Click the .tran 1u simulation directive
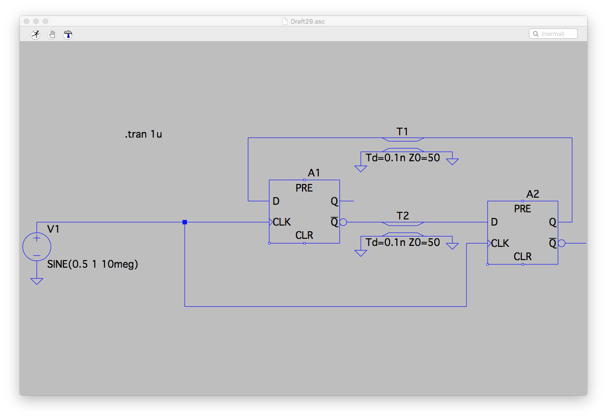 pos(143,134)
